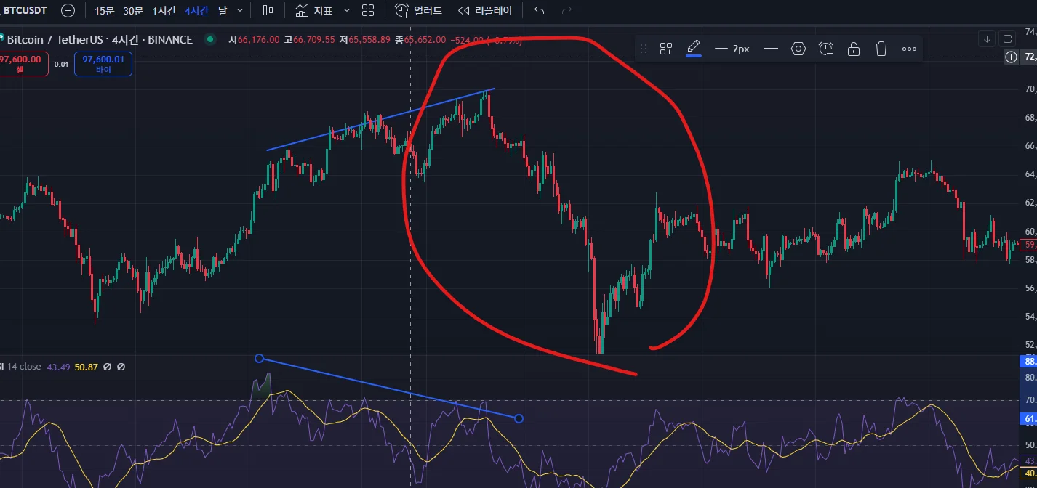The width and height of the screenshot is (1037, 488).
Task: Select the 날 daily timeframe
Action: pos(223,10)
